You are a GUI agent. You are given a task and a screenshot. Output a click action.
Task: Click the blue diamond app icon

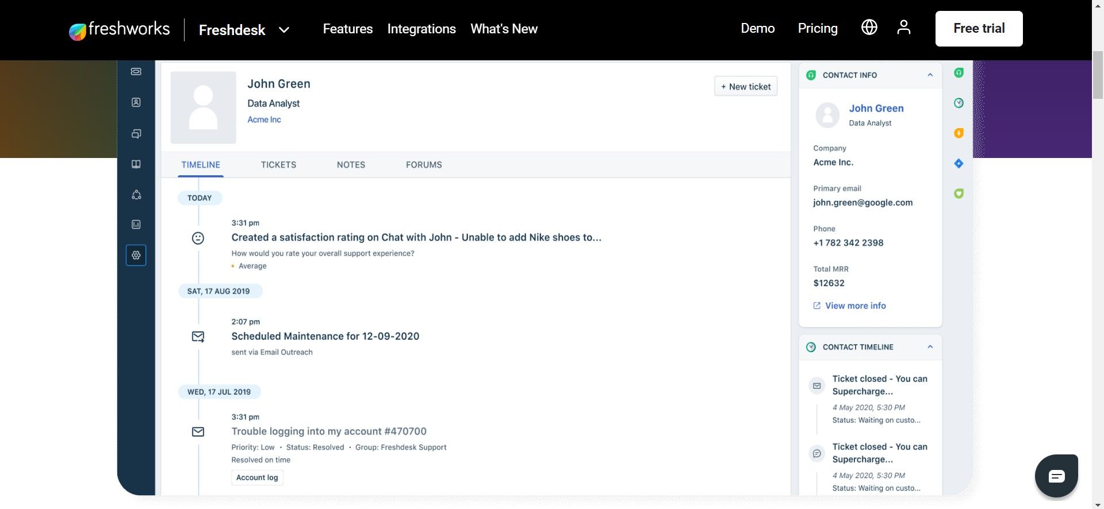click(959, 164)
